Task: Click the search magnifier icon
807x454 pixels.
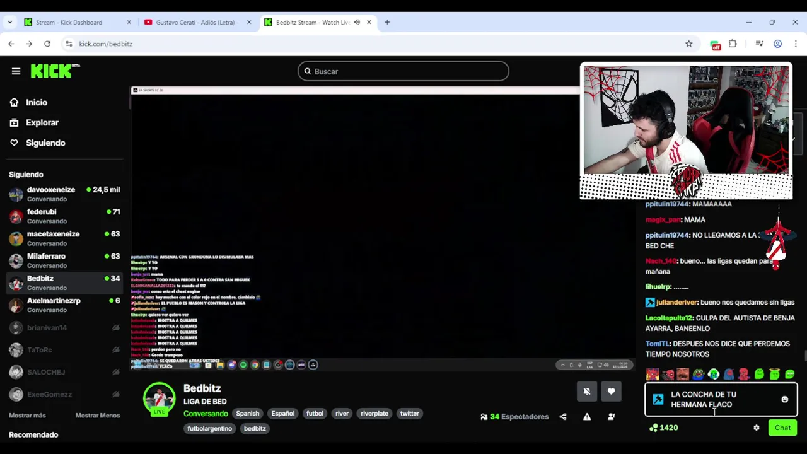Action: coord(308,71)
